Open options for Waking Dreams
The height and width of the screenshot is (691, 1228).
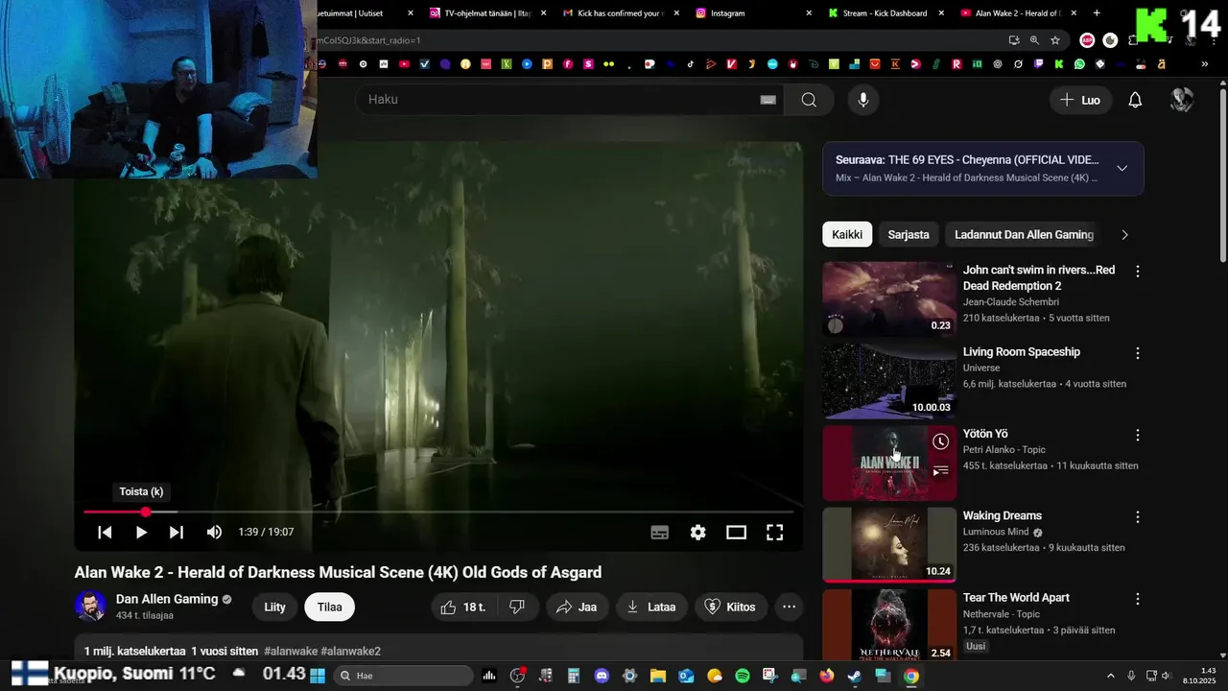point(1138,516)
